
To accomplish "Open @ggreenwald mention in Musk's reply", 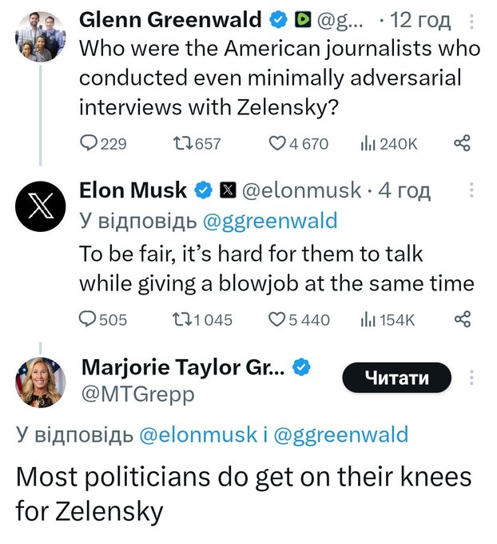I will (269, 221).
